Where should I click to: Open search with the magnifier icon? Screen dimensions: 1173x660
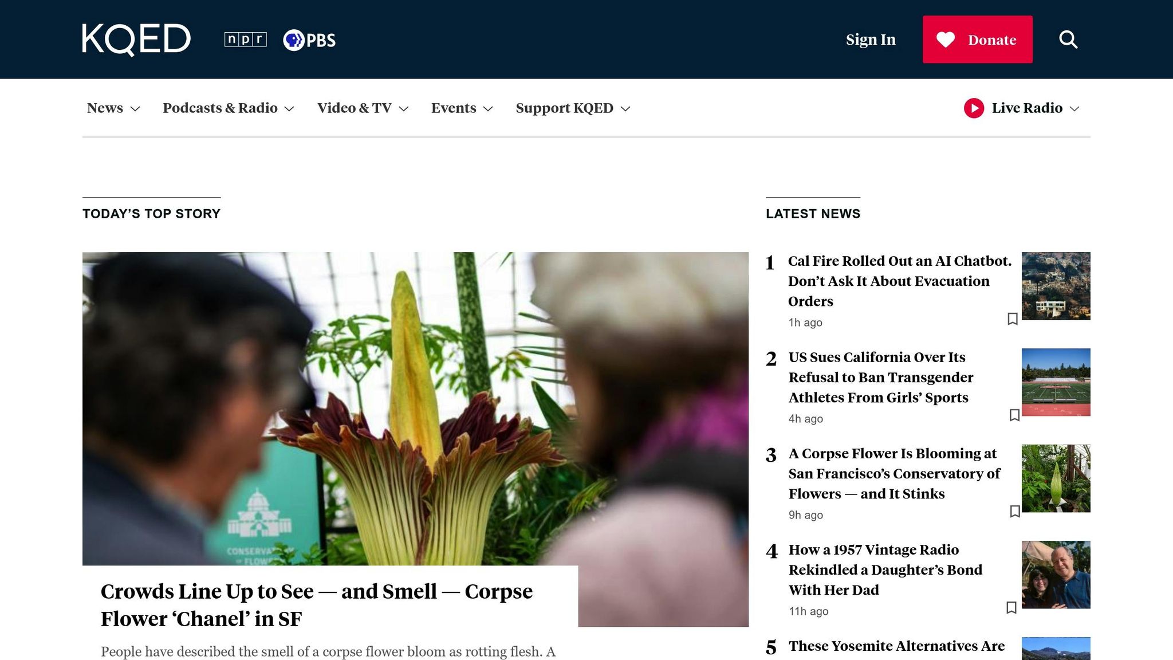point(1068,40)
